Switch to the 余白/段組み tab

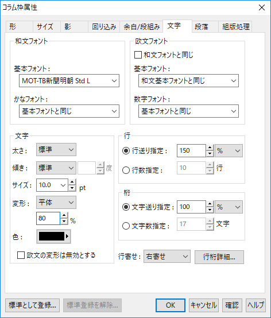(x=141, y=26)
